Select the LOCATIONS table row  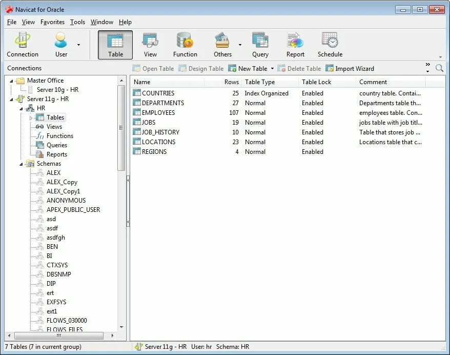(x=277, y=142)
